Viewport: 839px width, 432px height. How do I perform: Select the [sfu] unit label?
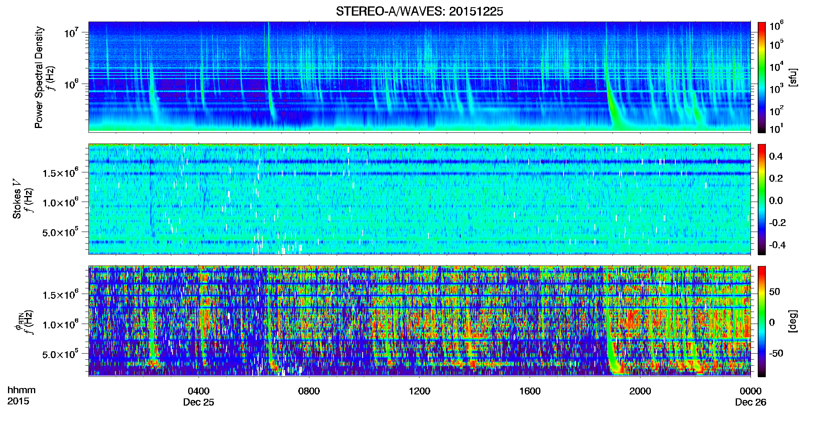coord(793,77)
